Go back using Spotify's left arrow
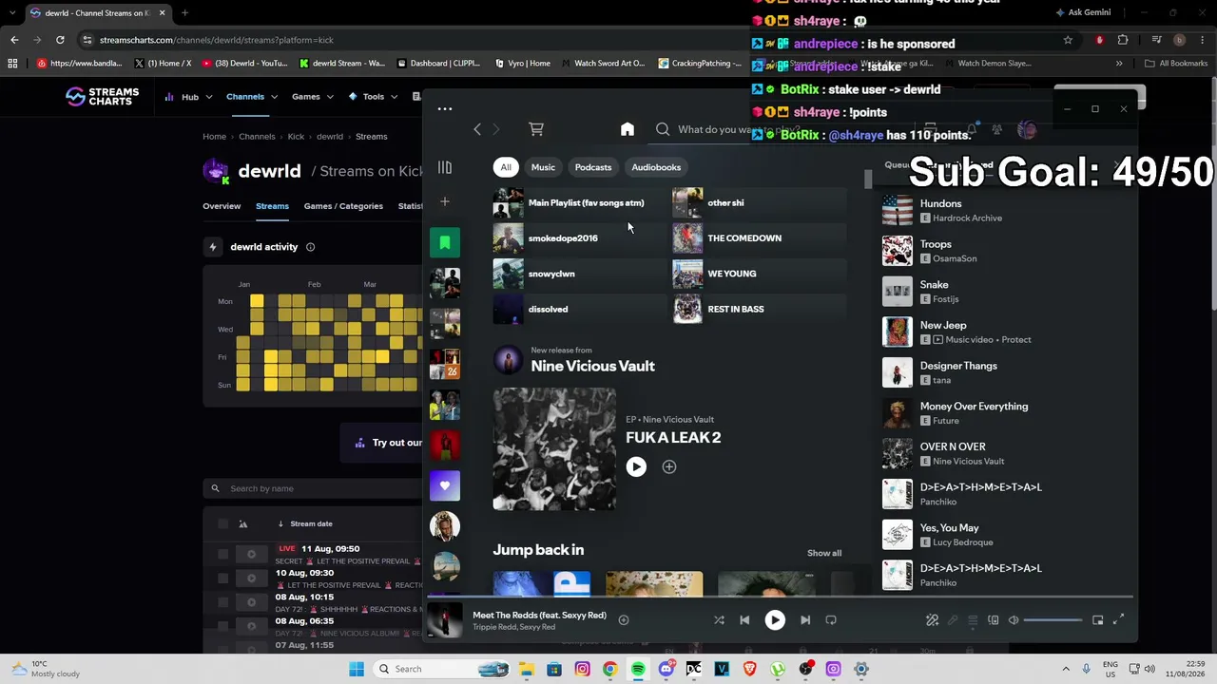Image resolution: width=1217 pixels, height=684 pixels. [477, 129]
